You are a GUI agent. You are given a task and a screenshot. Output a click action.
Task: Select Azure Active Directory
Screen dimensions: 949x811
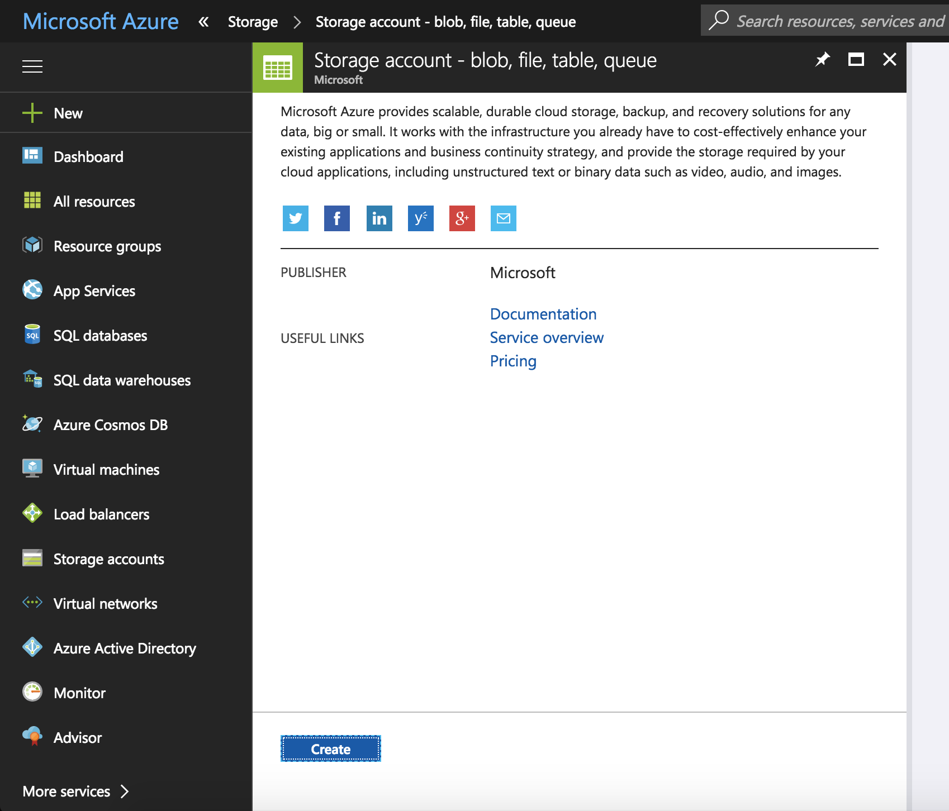124,648
